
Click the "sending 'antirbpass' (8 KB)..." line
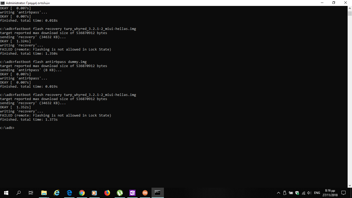click(x=31, y=70)
